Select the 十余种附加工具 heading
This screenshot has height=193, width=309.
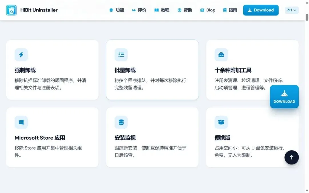coord(233,70)
